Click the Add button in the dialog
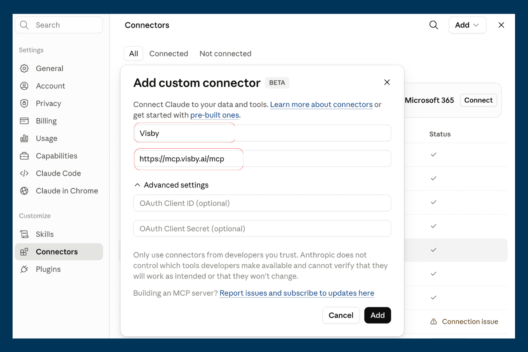Screen dimensions: 528x352 pyautogui.click(x=378, y=315)
